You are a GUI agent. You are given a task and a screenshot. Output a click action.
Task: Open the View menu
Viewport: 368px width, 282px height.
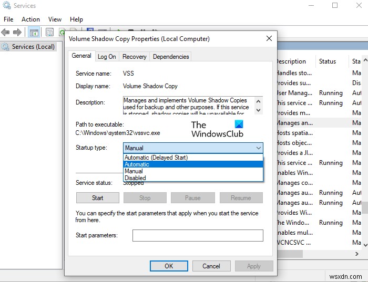tap(55, 19)
